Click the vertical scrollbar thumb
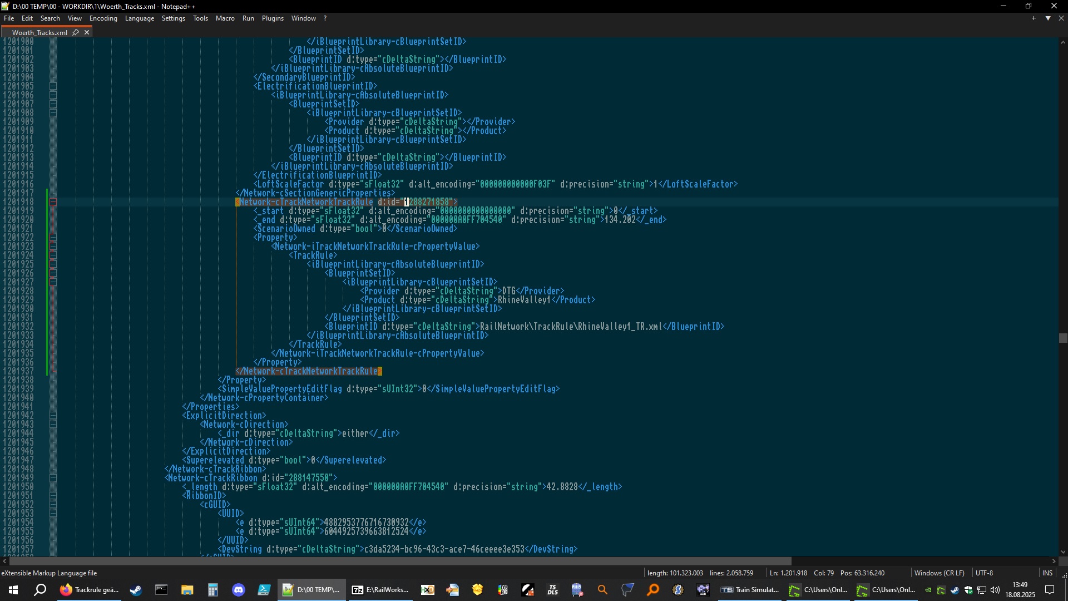 (1063, 338)
